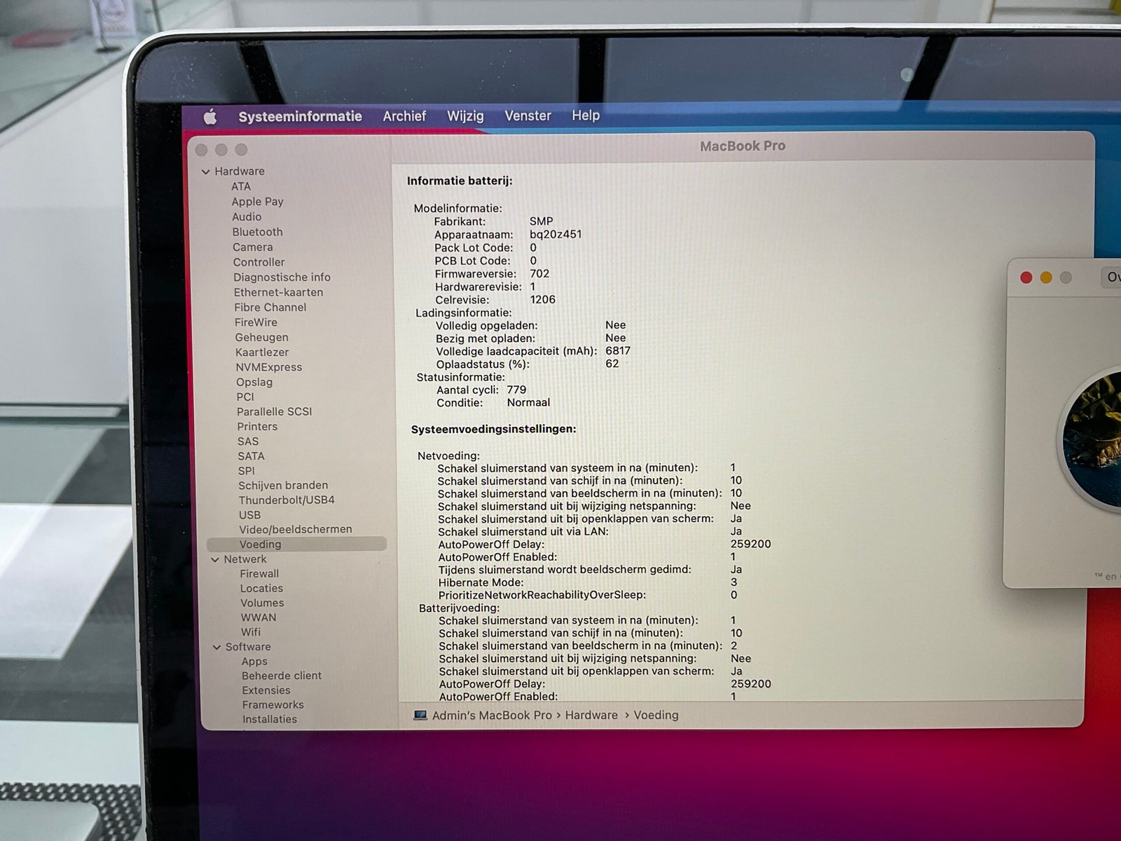Viewport: 1121px width, 841px height.
Task: Select Ethernet-kaarten in the sidebar
Action: coord(278,292)
